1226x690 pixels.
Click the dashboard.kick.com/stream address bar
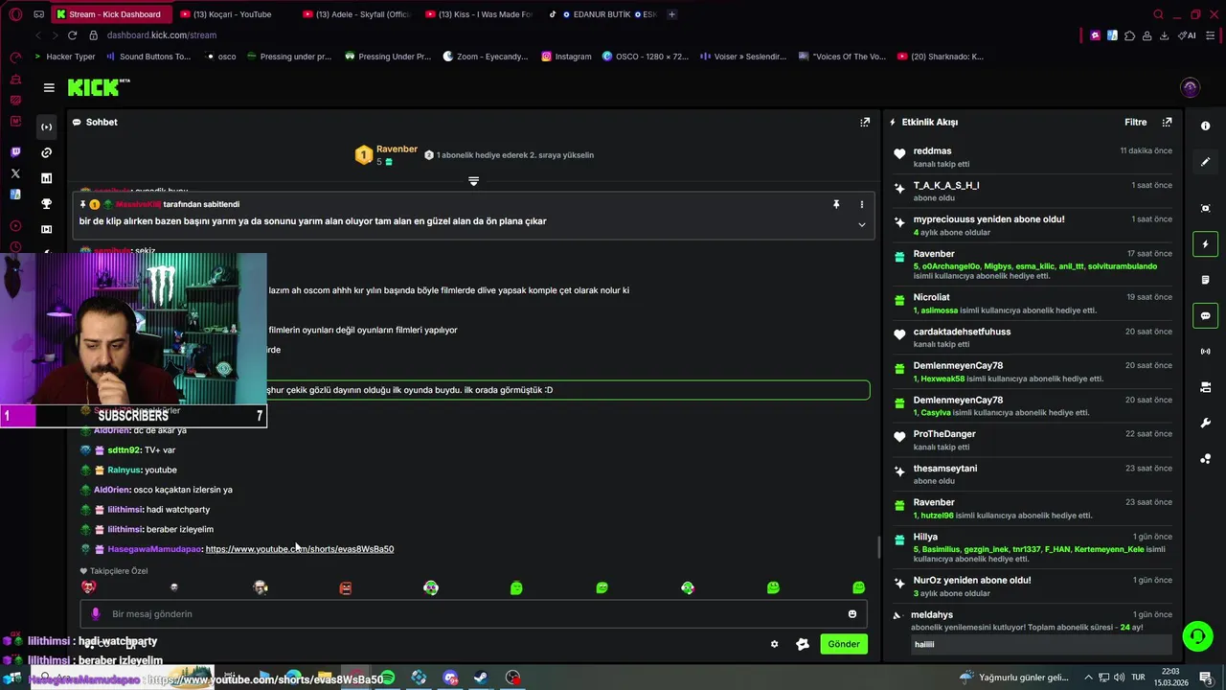point(162,35)
